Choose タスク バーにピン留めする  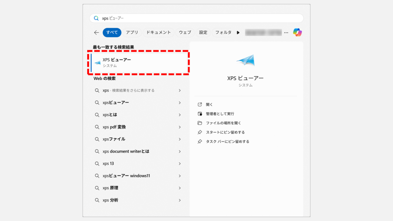(228, 142)
